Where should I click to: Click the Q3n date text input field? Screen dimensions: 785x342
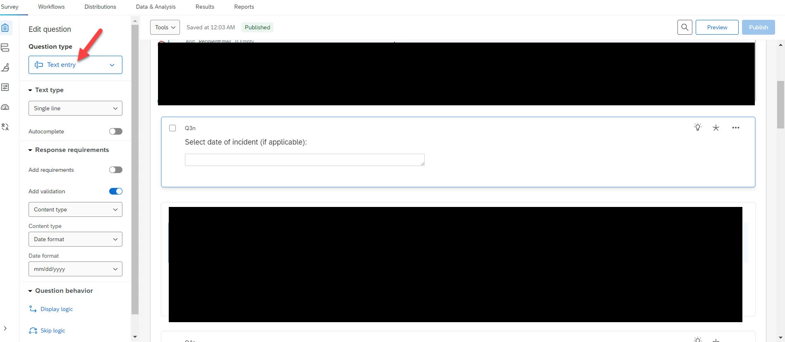(305, 160)
